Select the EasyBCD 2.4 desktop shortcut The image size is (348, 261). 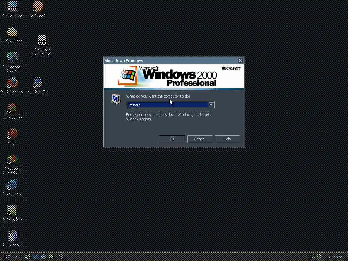pyautogui.click(x=38, y=86)
